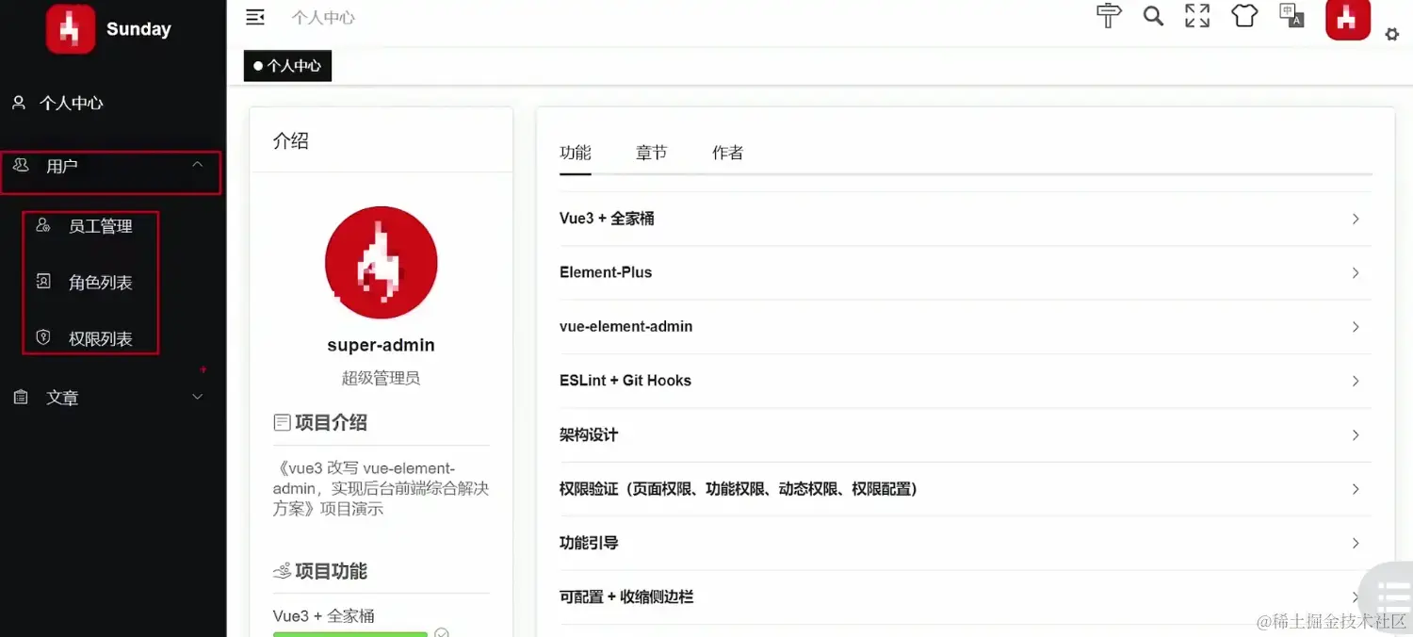
Task: Click the 用户 menu label
Action: click(x=62, y=166)
